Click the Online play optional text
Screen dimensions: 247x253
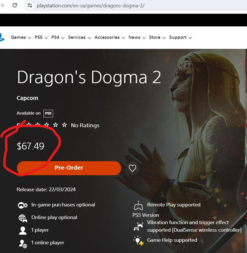coord(54,218)
